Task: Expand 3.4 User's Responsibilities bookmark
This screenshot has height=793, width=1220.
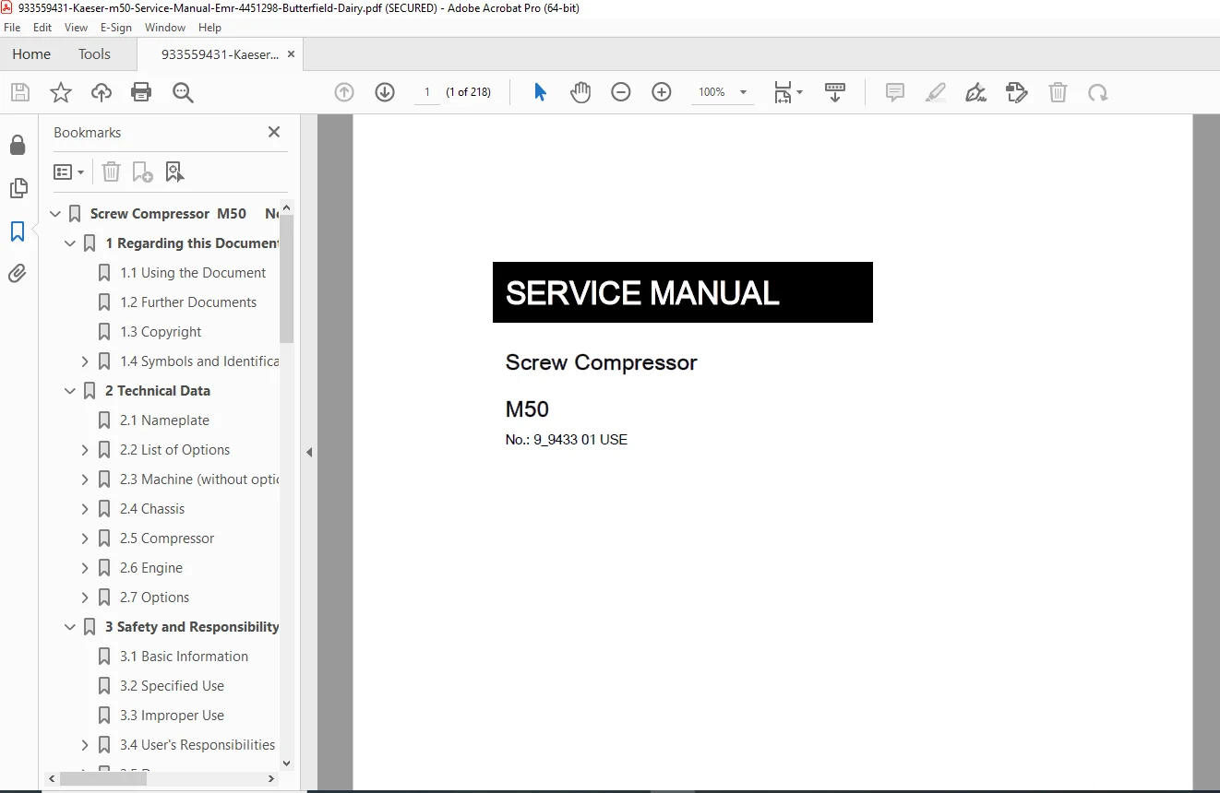Action: pos(85,745)
